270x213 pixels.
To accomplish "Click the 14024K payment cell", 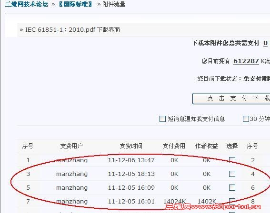I will pyautogui.click(x=174, y=201).
